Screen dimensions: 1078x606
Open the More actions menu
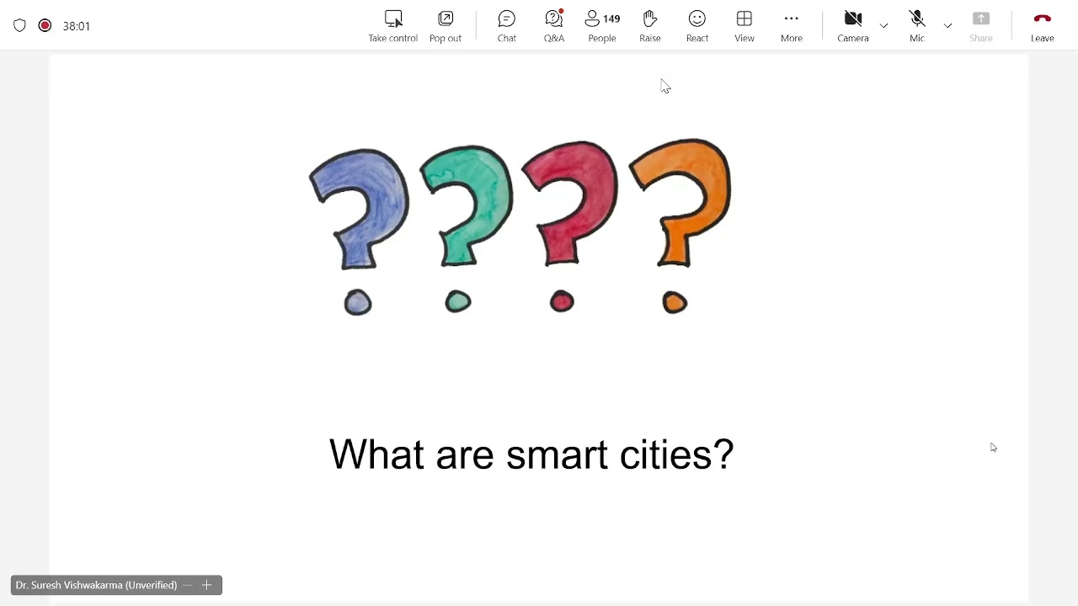click(x=792, y=26)
